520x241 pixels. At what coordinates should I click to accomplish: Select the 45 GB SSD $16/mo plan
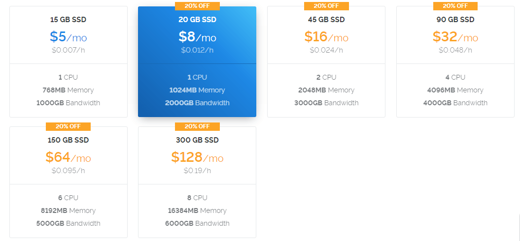[x=326, y=61]
